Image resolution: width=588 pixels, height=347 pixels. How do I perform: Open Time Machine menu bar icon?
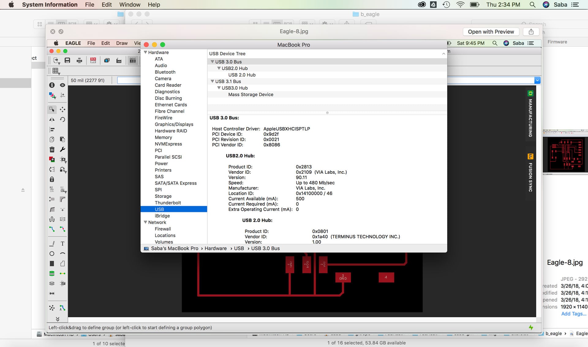click(x=446, y=5)
